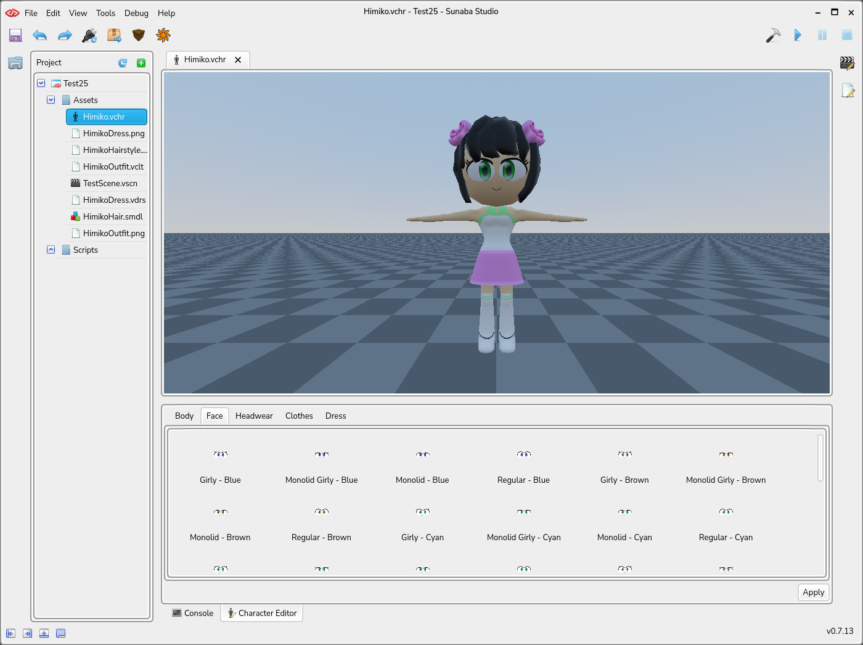Image resolution: width=863 pixels, height=645 pixels.
Task: Click the blue play button
Action: click(798, 36)
